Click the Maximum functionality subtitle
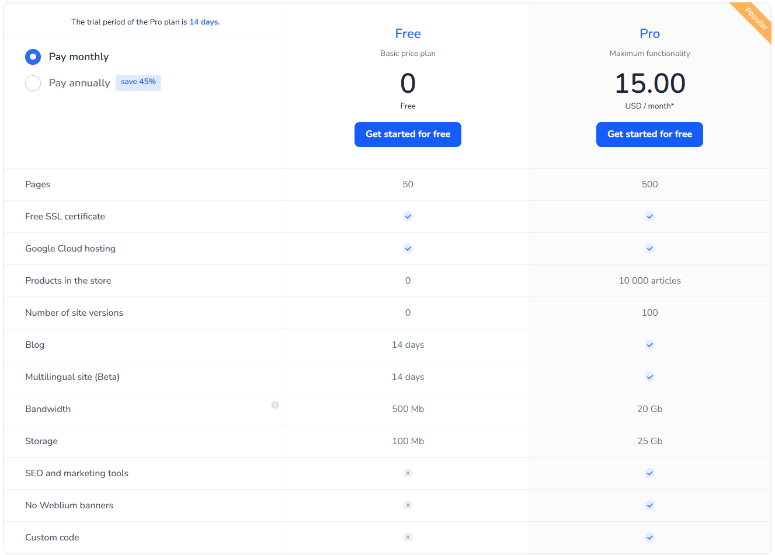775x555 pixels. tap(649, 54)
